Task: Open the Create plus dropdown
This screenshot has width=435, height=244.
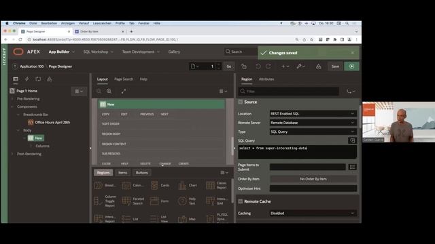Action: coord(285,66)
